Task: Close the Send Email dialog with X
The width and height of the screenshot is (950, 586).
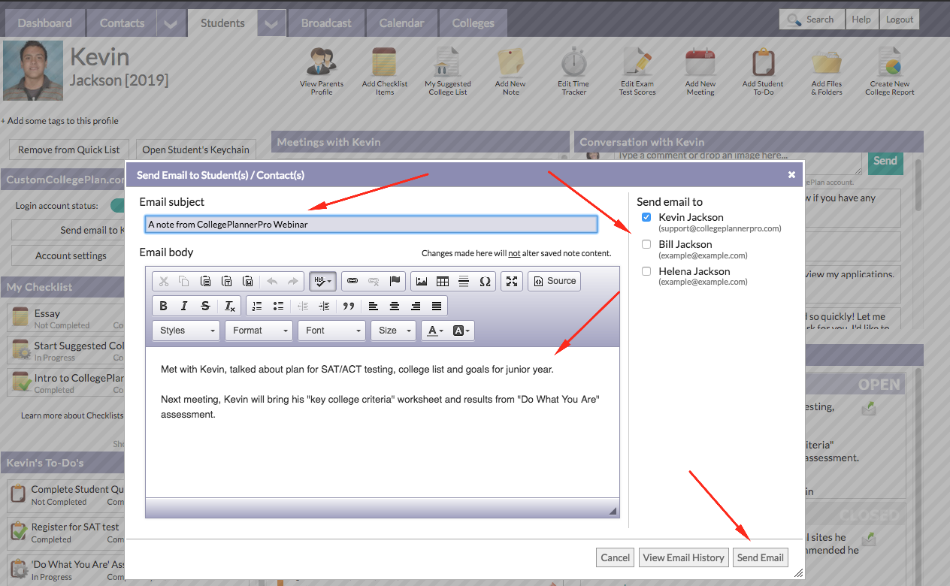Action: (791, 174)
